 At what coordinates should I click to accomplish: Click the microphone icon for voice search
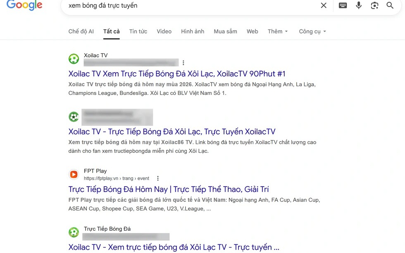point(358,5)
